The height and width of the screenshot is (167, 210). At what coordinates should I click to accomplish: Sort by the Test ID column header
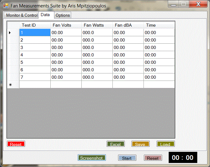tap(35, 25)
